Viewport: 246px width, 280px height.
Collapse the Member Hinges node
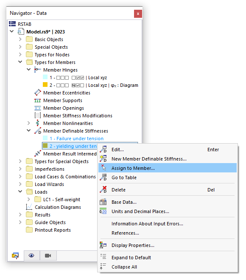tap(28, 69)
